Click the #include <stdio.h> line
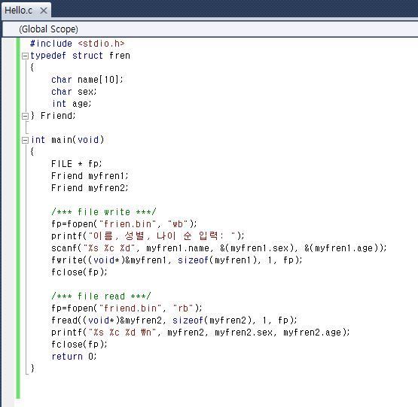This screenshot has height=407, width=418. [77, 44]
